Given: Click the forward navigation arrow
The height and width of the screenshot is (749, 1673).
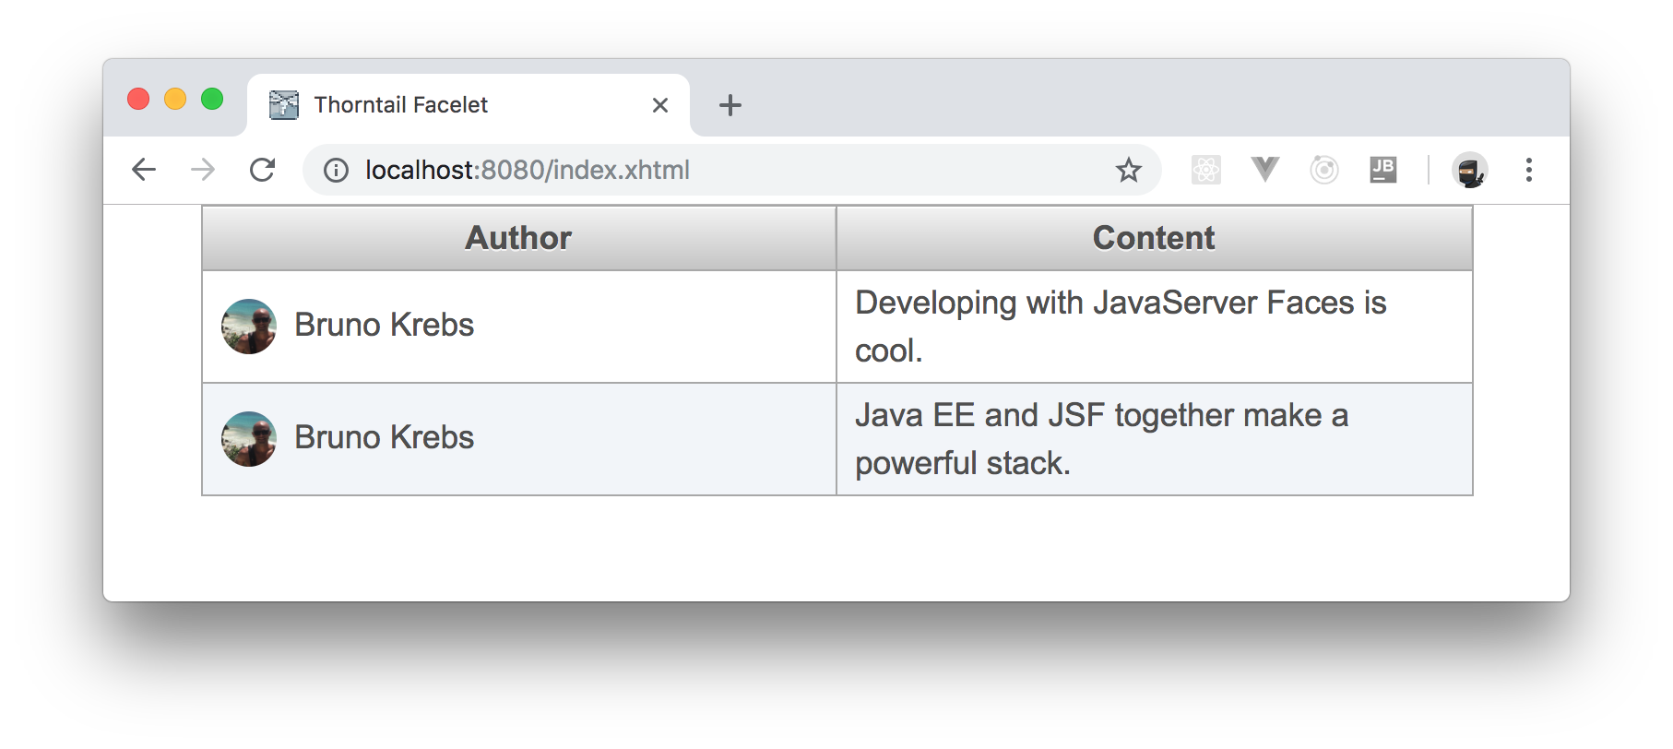Looking at the screenshot, I should tap(203, 170).
